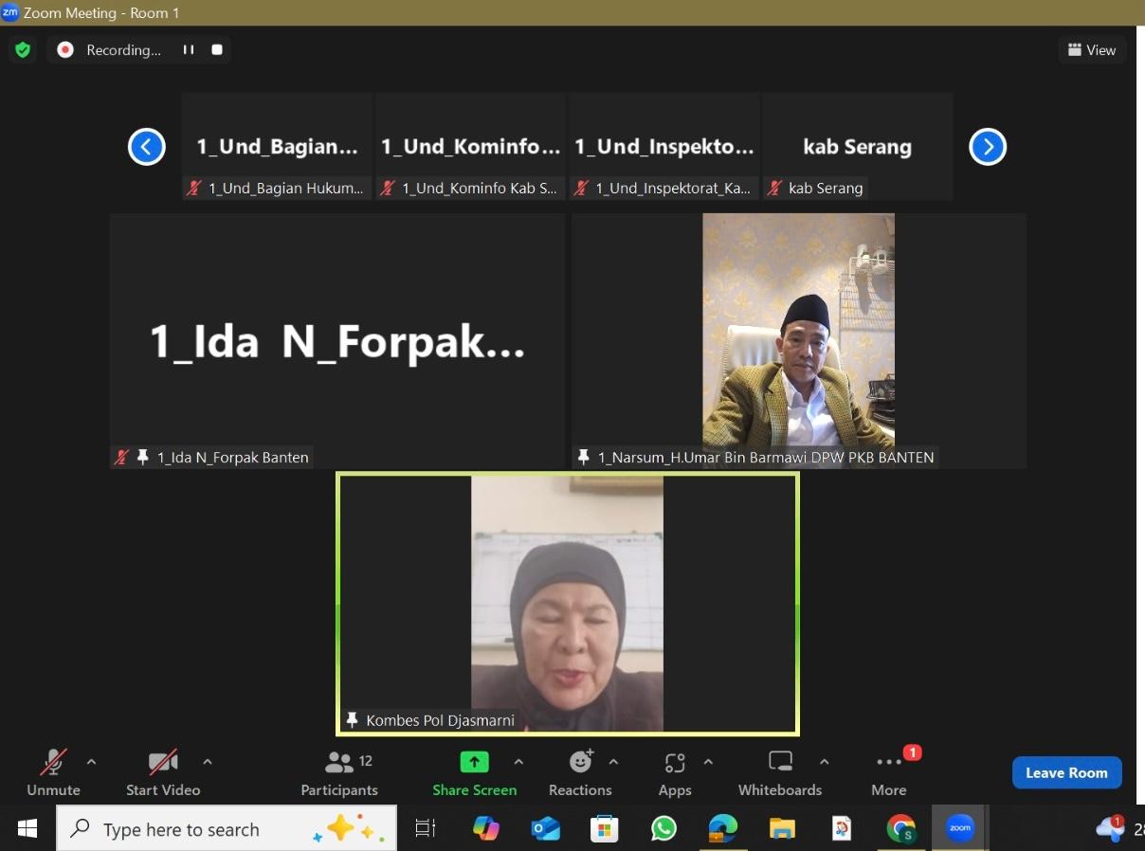Screen dimensions: 1145x851
Task: Start Video camera
Action: click(x=163, y=772)
